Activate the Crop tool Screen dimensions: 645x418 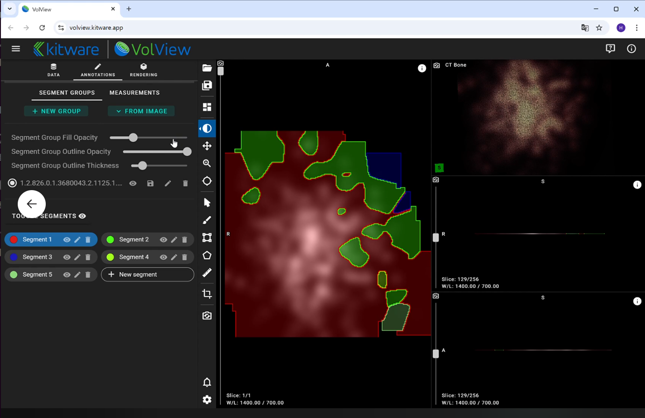click(x=207, y=294)
